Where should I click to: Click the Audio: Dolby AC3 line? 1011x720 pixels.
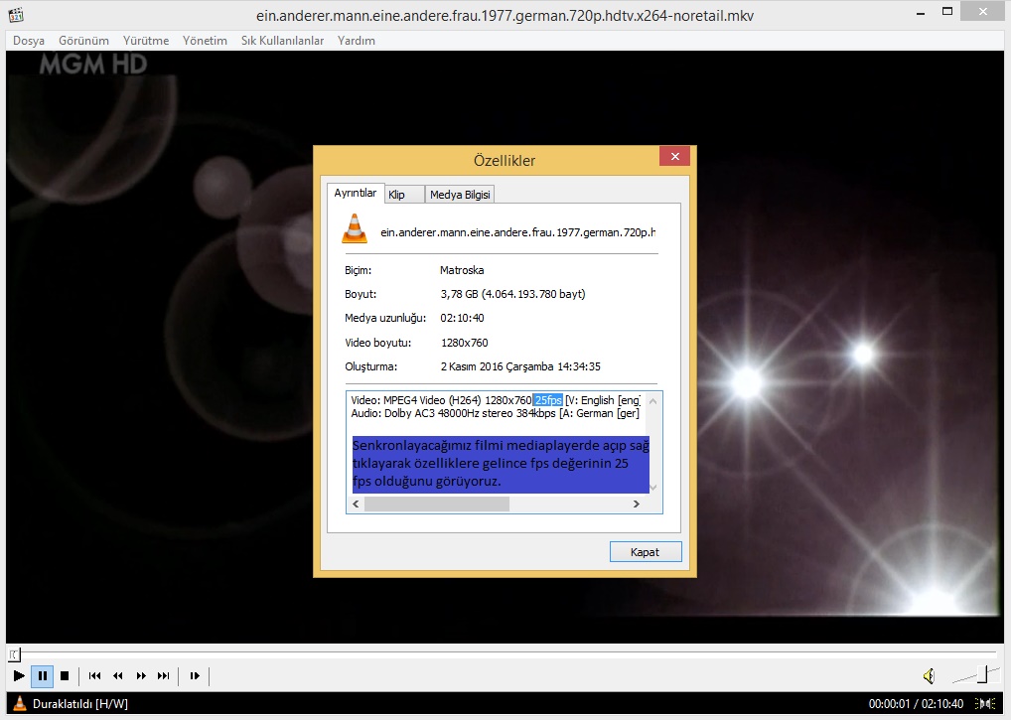point(496,413)
